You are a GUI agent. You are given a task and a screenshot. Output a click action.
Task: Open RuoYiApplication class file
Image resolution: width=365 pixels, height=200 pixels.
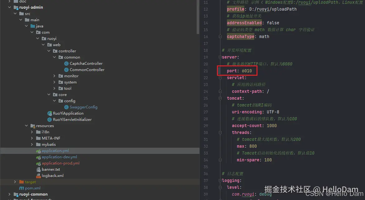(68, 113)
